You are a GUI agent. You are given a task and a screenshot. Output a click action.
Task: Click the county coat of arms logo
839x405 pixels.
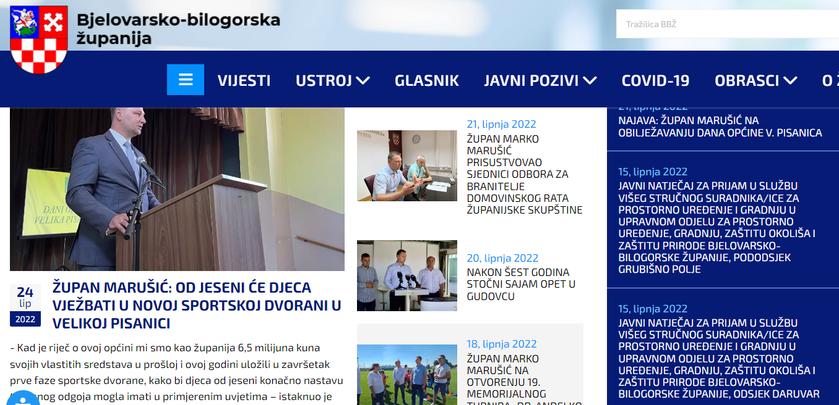39,40
